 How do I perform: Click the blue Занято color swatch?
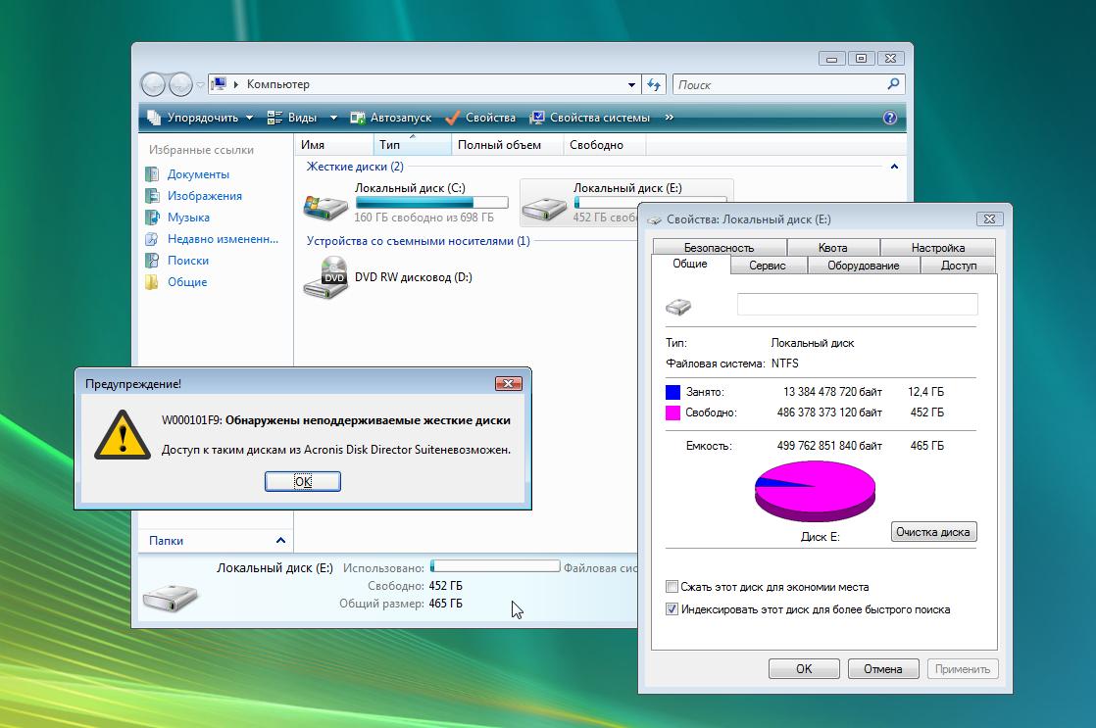click(673, 392)
